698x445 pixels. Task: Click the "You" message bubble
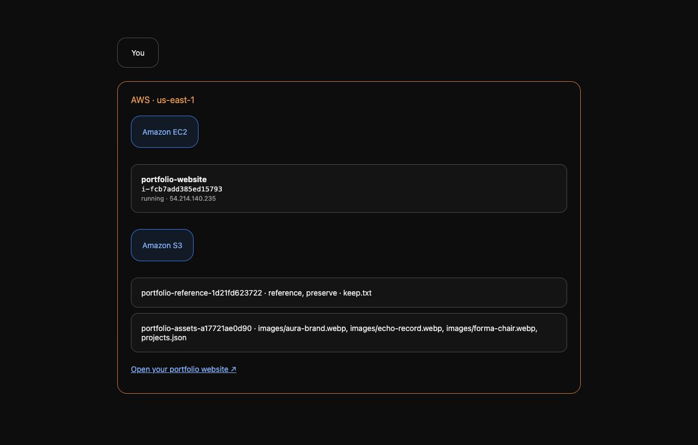pyautogui.click(x=138, y=53)
